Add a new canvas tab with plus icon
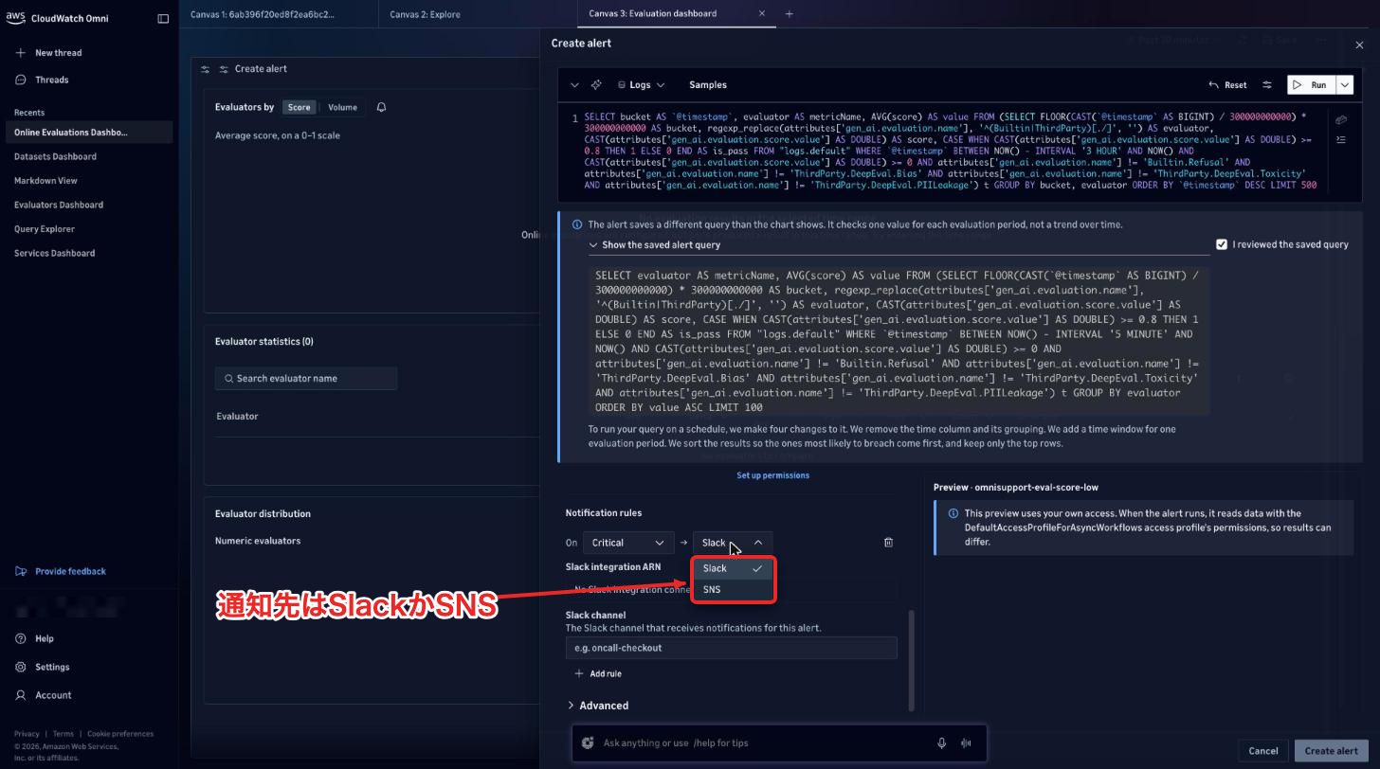Screen dimensions: 1380x769 790,14
